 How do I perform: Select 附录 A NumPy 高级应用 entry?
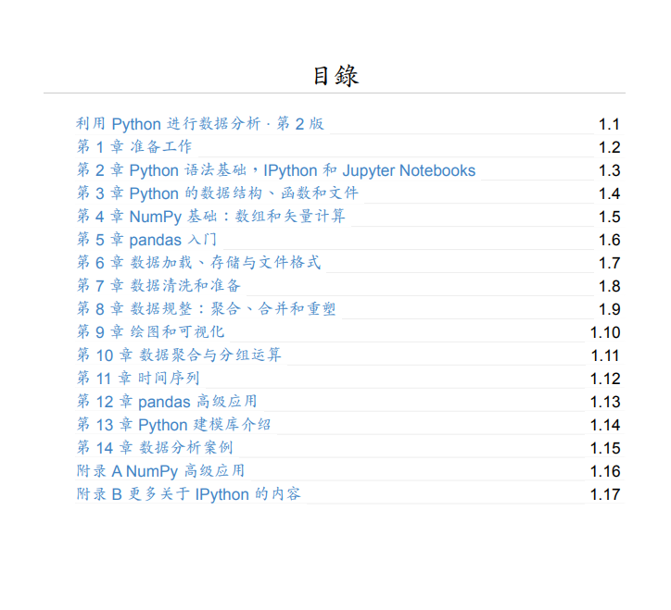[161, 470]
